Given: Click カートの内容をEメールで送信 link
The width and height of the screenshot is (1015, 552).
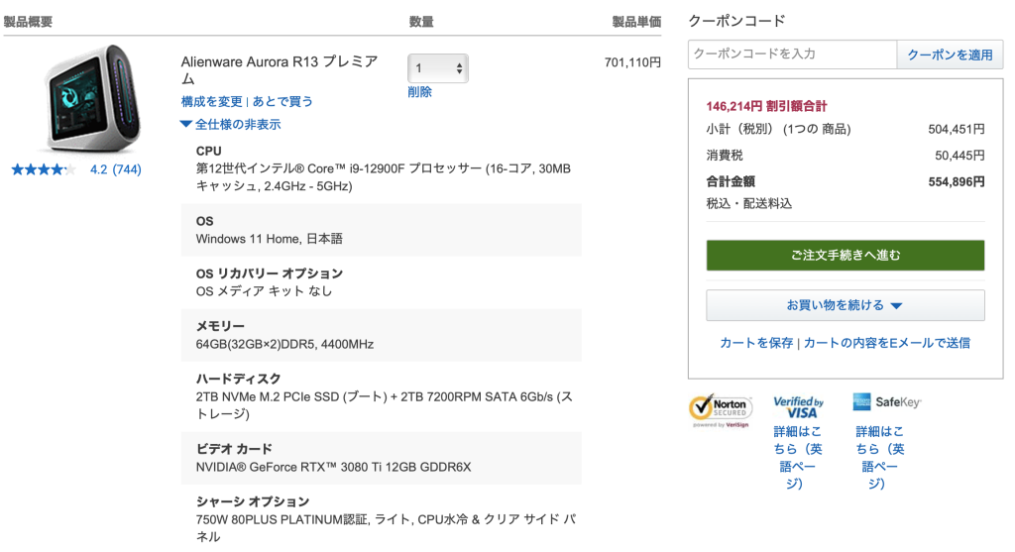Looking at the screenshot, I should [886, 343].
